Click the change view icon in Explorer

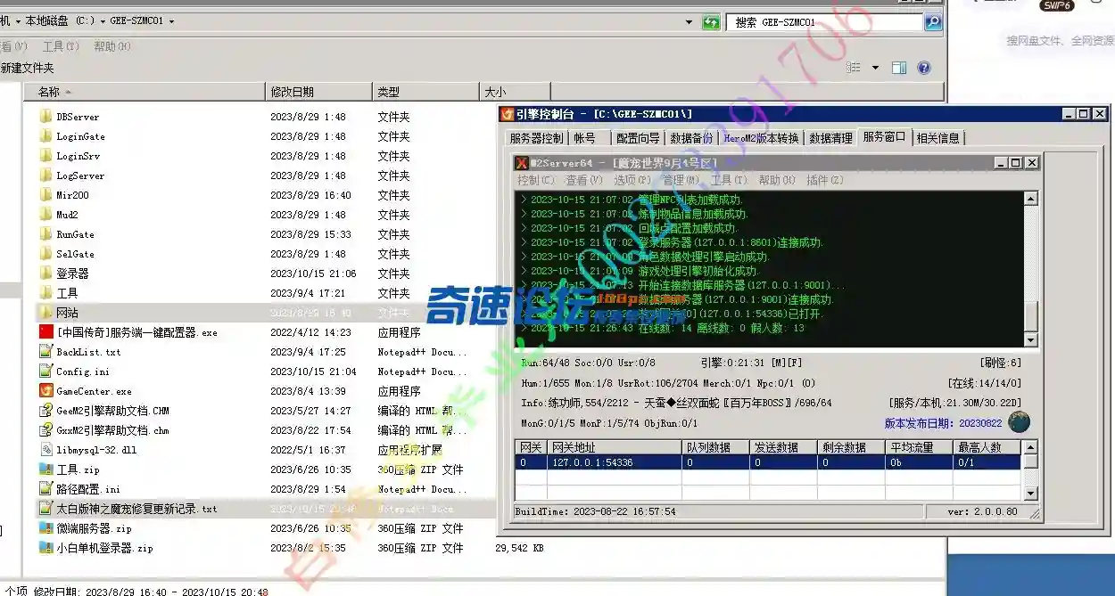pyautogui.click(x=854, y=68)
